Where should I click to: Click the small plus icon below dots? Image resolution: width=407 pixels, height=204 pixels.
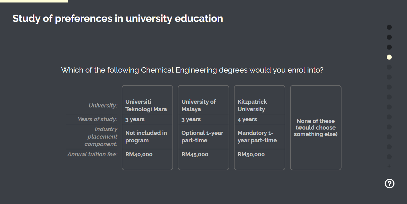389,166
